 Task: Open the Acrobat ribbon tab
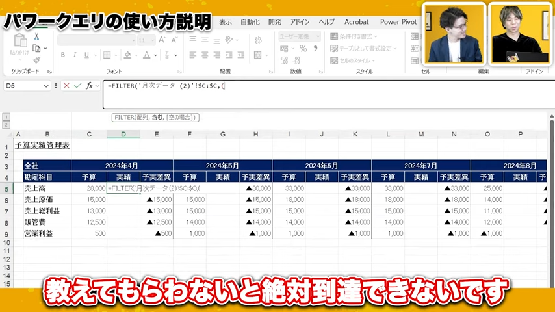pyautogui.click(x=356, y=22)
